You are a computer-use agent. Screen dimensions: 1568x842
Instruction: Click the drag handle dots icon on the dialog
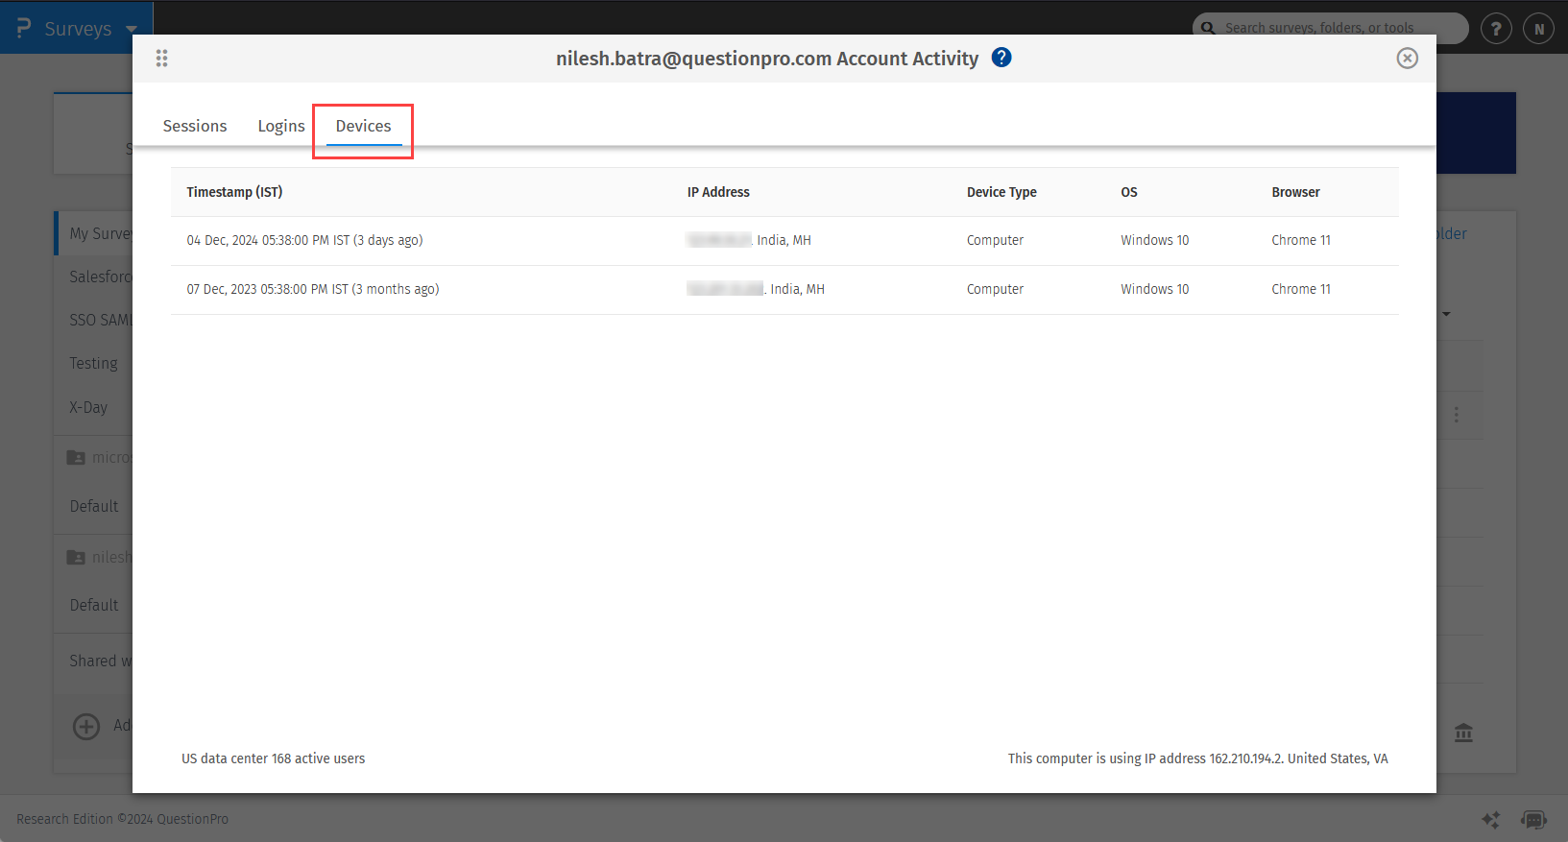pos(161,59)
